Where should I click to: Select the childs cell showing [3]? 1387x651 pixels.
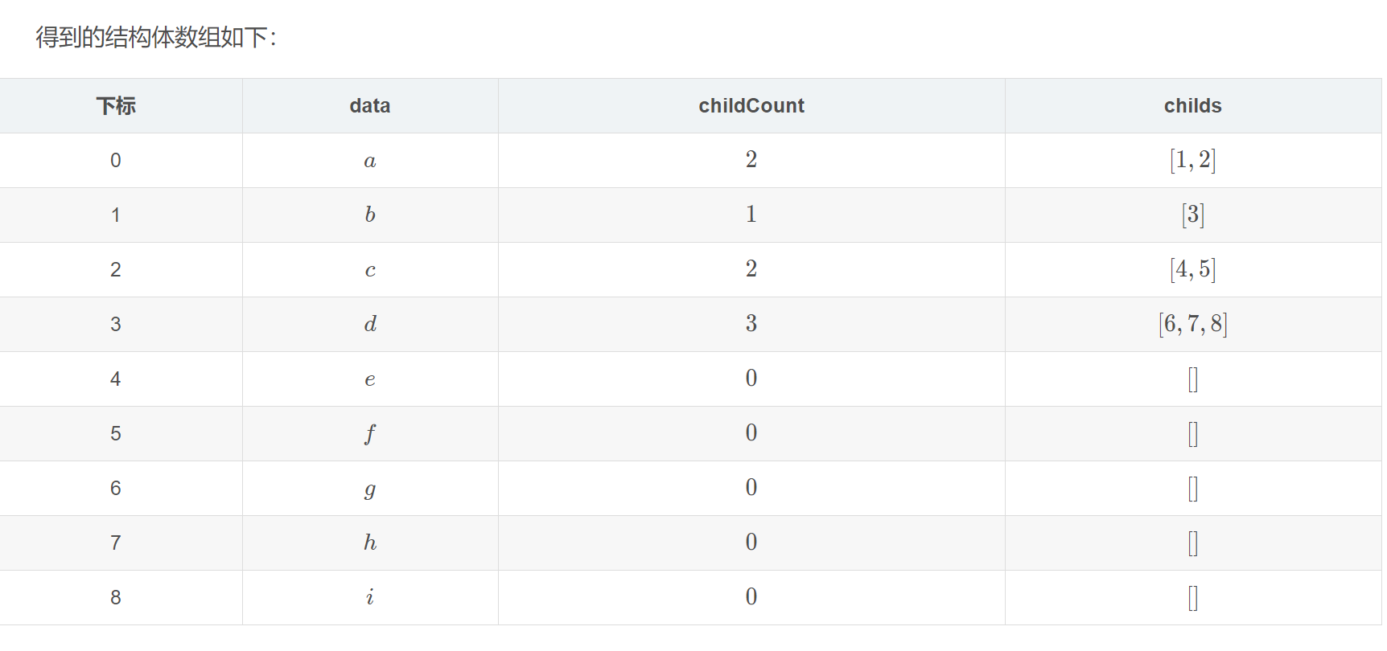(x=1192, y=215)
